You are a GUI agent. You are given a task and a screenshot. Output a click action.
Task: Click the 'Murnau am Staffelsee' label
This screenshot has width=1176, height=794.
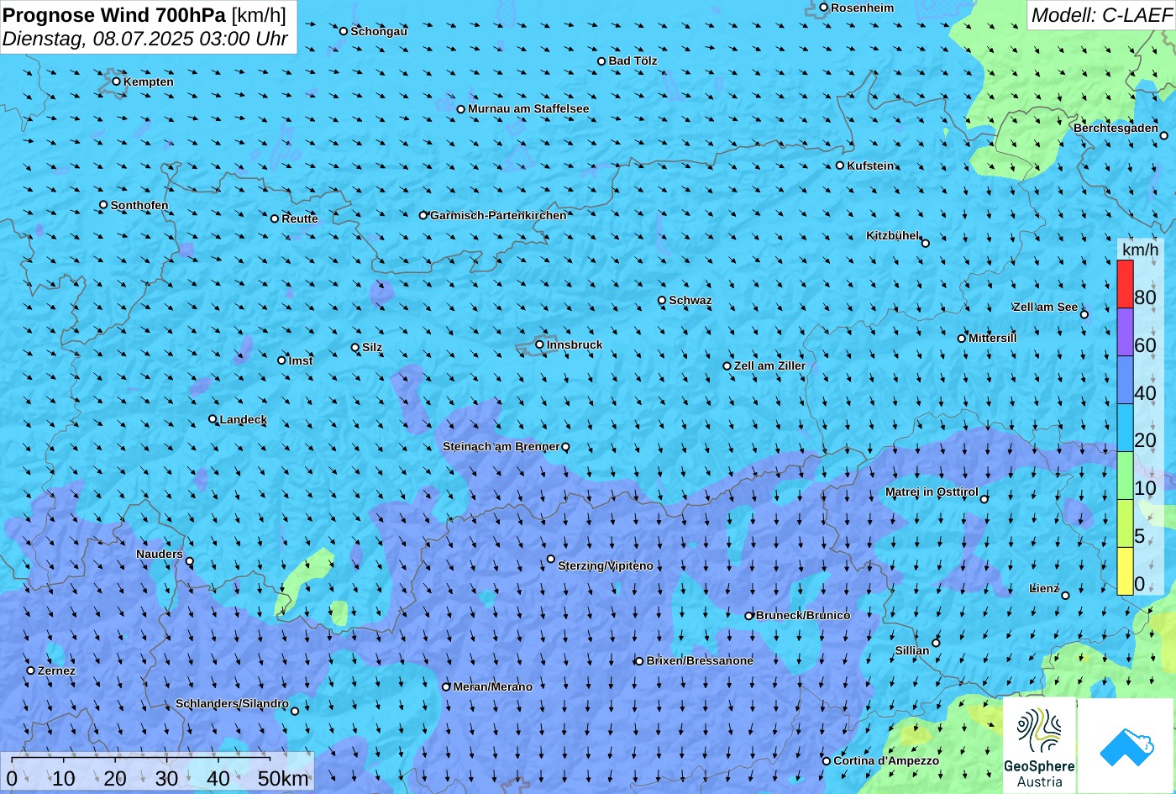point(528,108)
